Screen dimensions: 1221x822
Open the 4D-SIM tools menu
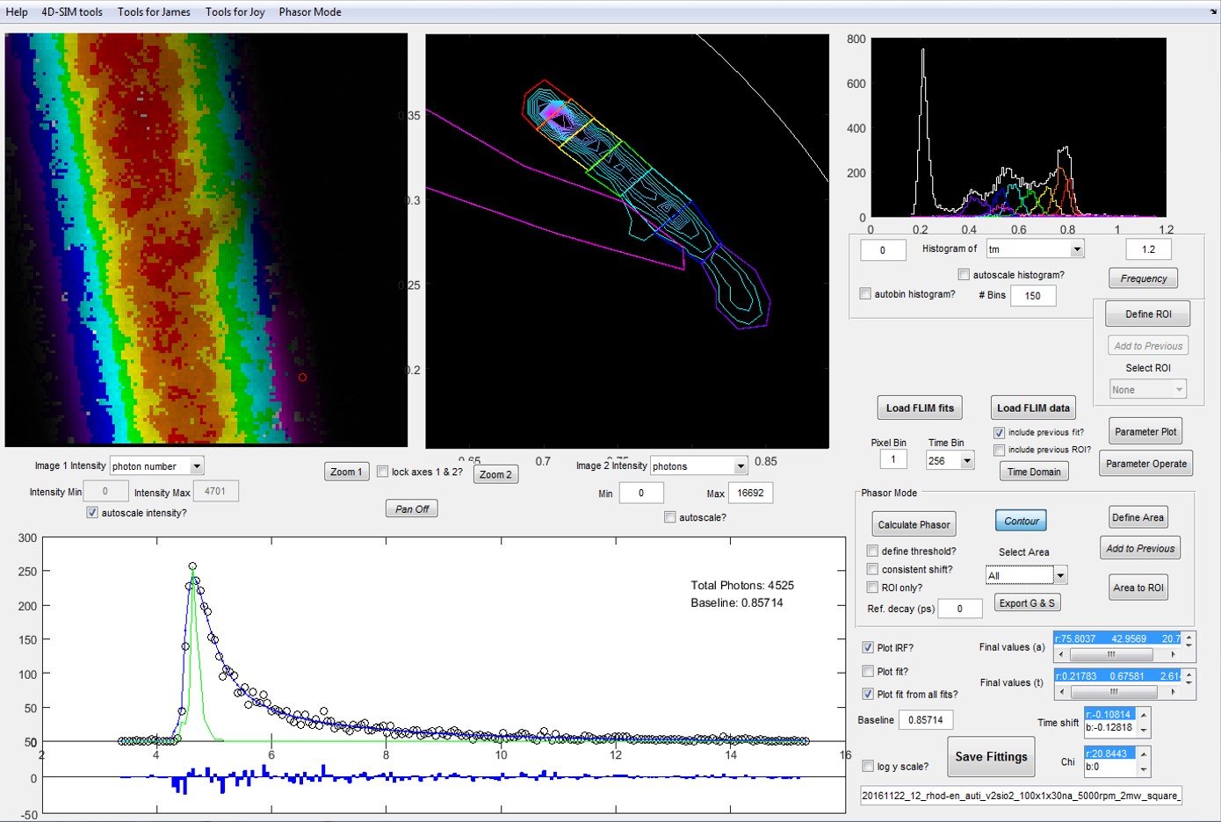pos(71,11)
